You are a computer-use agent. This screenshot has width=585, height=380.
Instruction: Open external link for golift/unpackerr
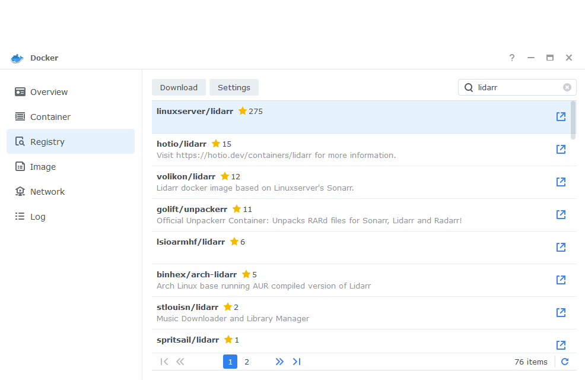pos(561,214)
